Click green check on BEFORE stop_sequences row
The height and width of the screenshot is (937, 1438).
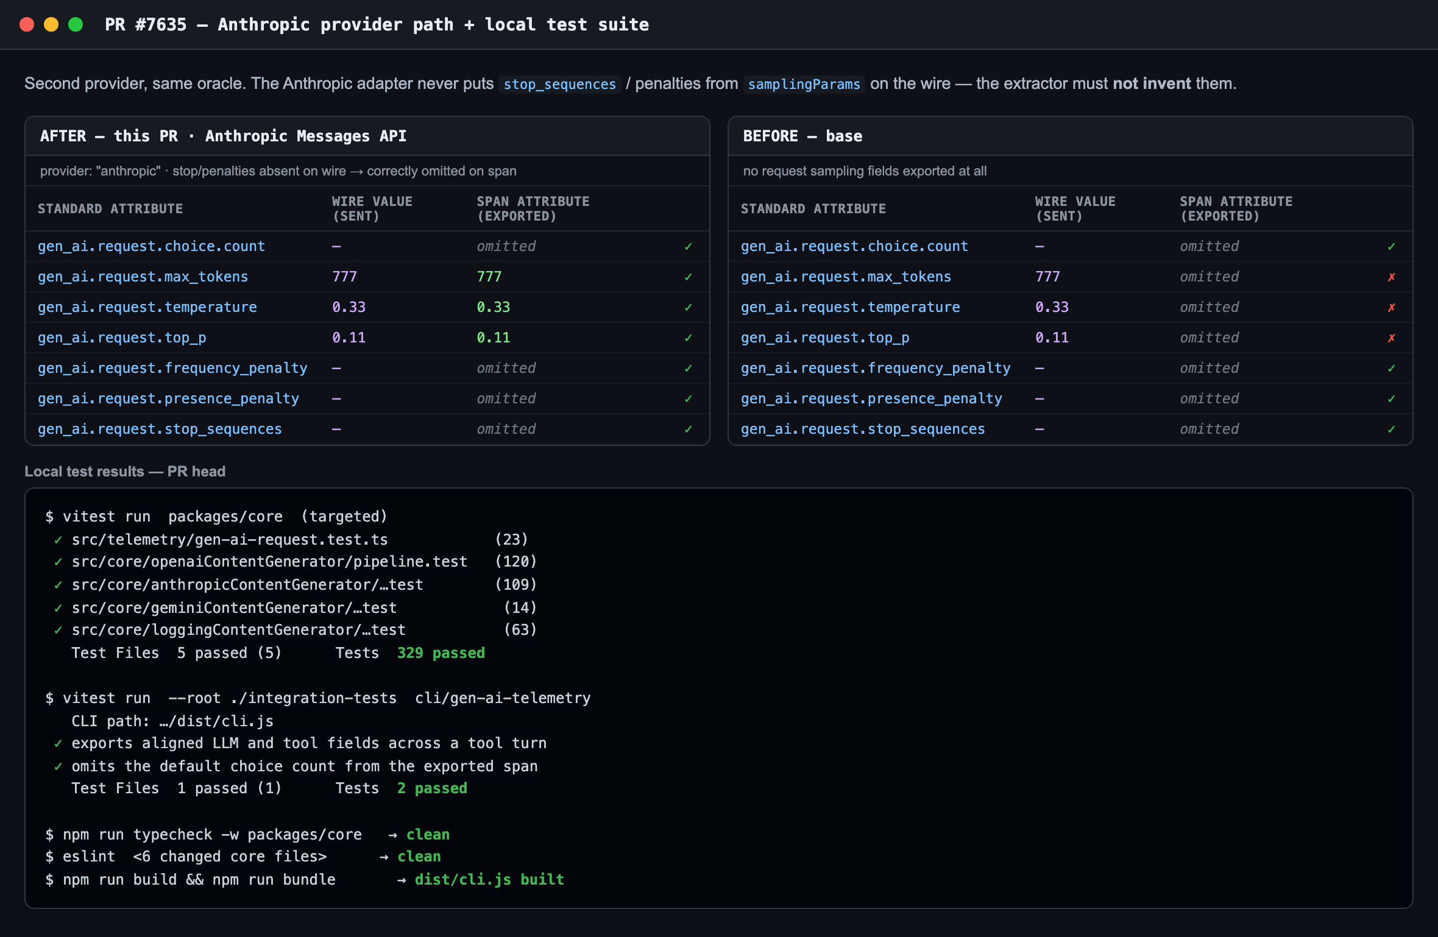tap(1392, 429)
